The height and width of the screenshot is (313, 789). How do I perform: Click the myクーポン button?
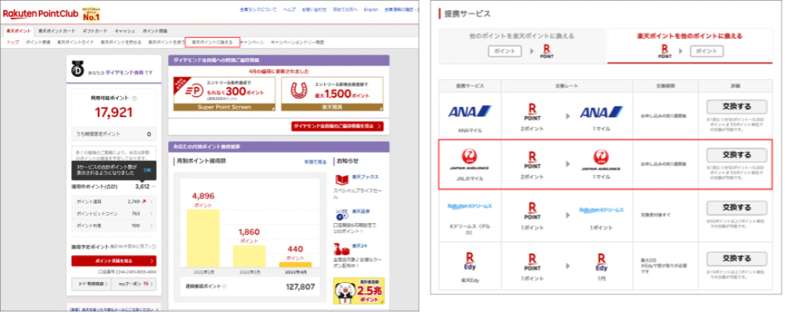point(133,284)
